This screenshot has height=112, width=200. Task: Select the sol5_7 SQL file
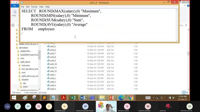click(x=53, y=54)
